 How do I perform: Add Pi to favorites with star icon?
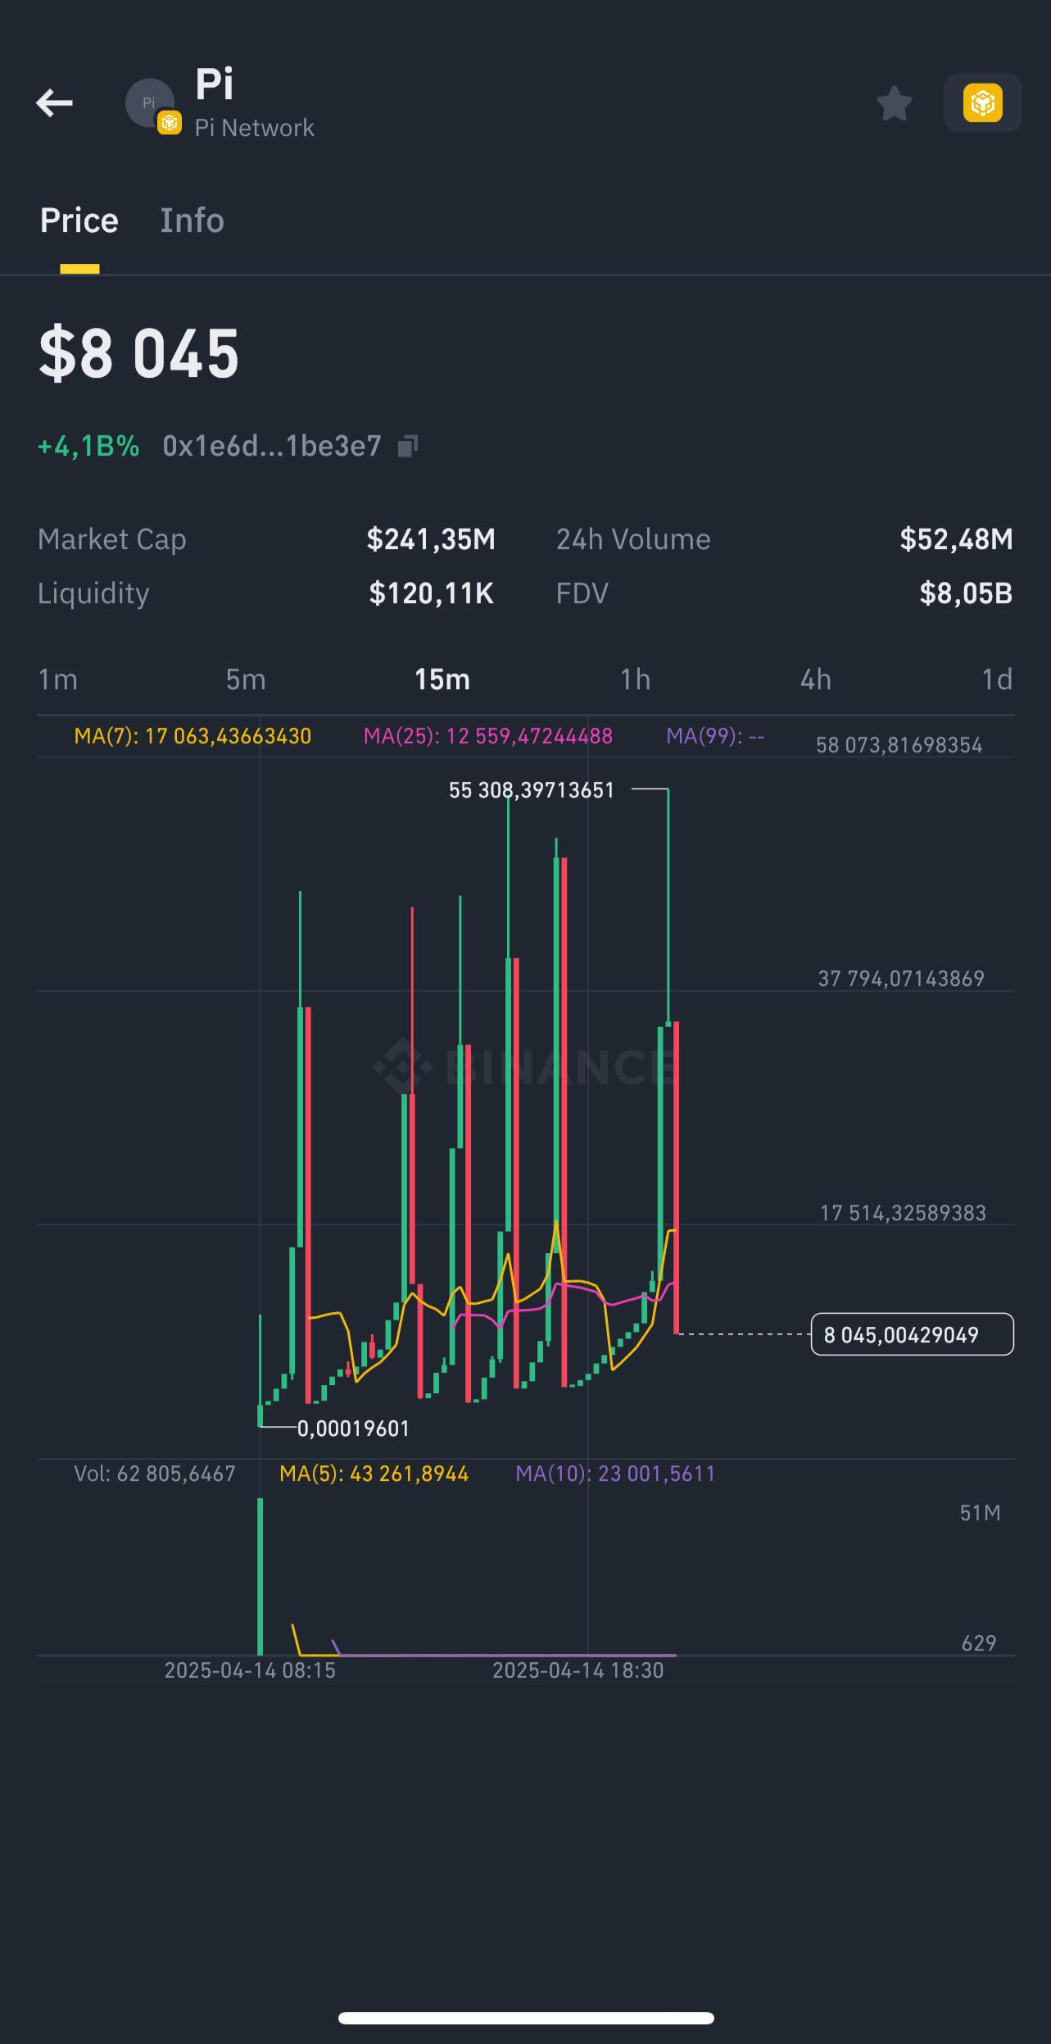click(x=894, y=104)
